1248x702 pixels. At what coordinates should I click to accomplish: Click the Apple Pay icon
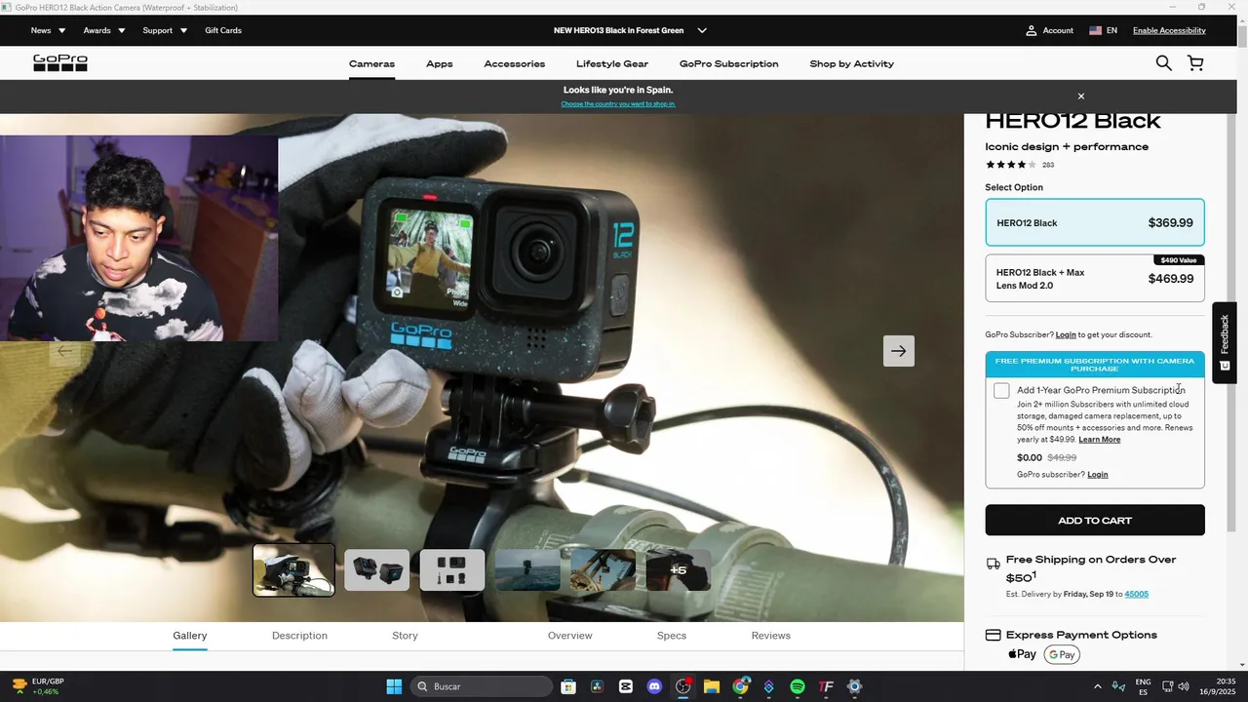[x=1022, y=654]
